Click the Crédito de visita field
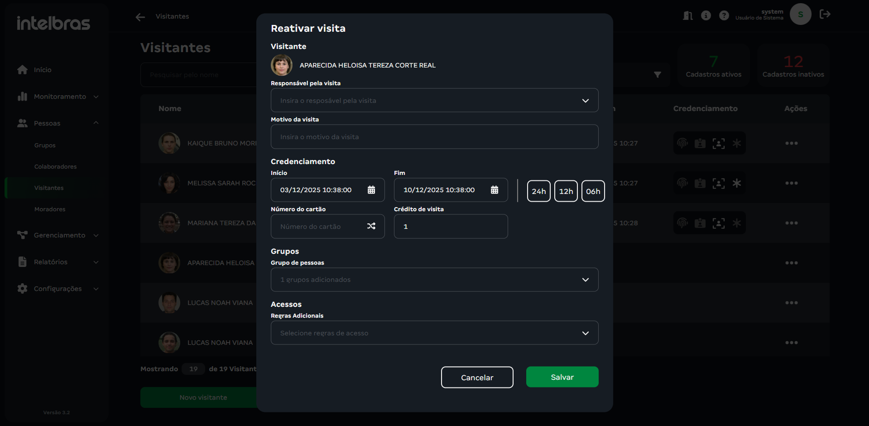This screenshot has height=426, width=869. (451, 227)
